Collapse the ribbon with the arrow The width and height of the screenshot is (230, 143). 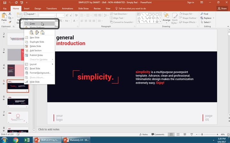pyautogui.click(x=228, y=26)
